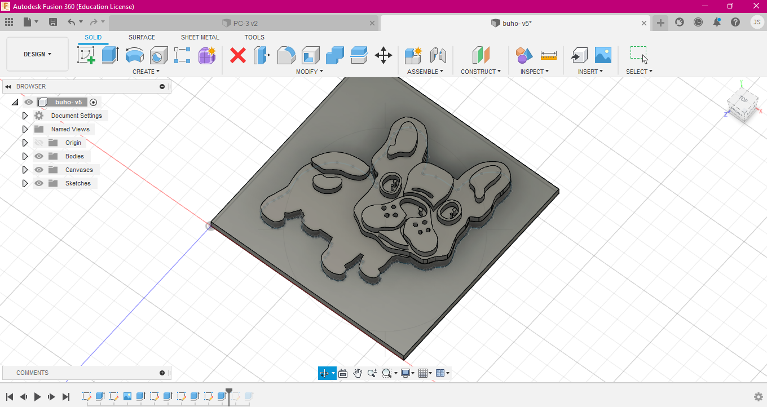Switch to TOOLS tab
Screen dimensions: 767x407
tap(254, 37)
